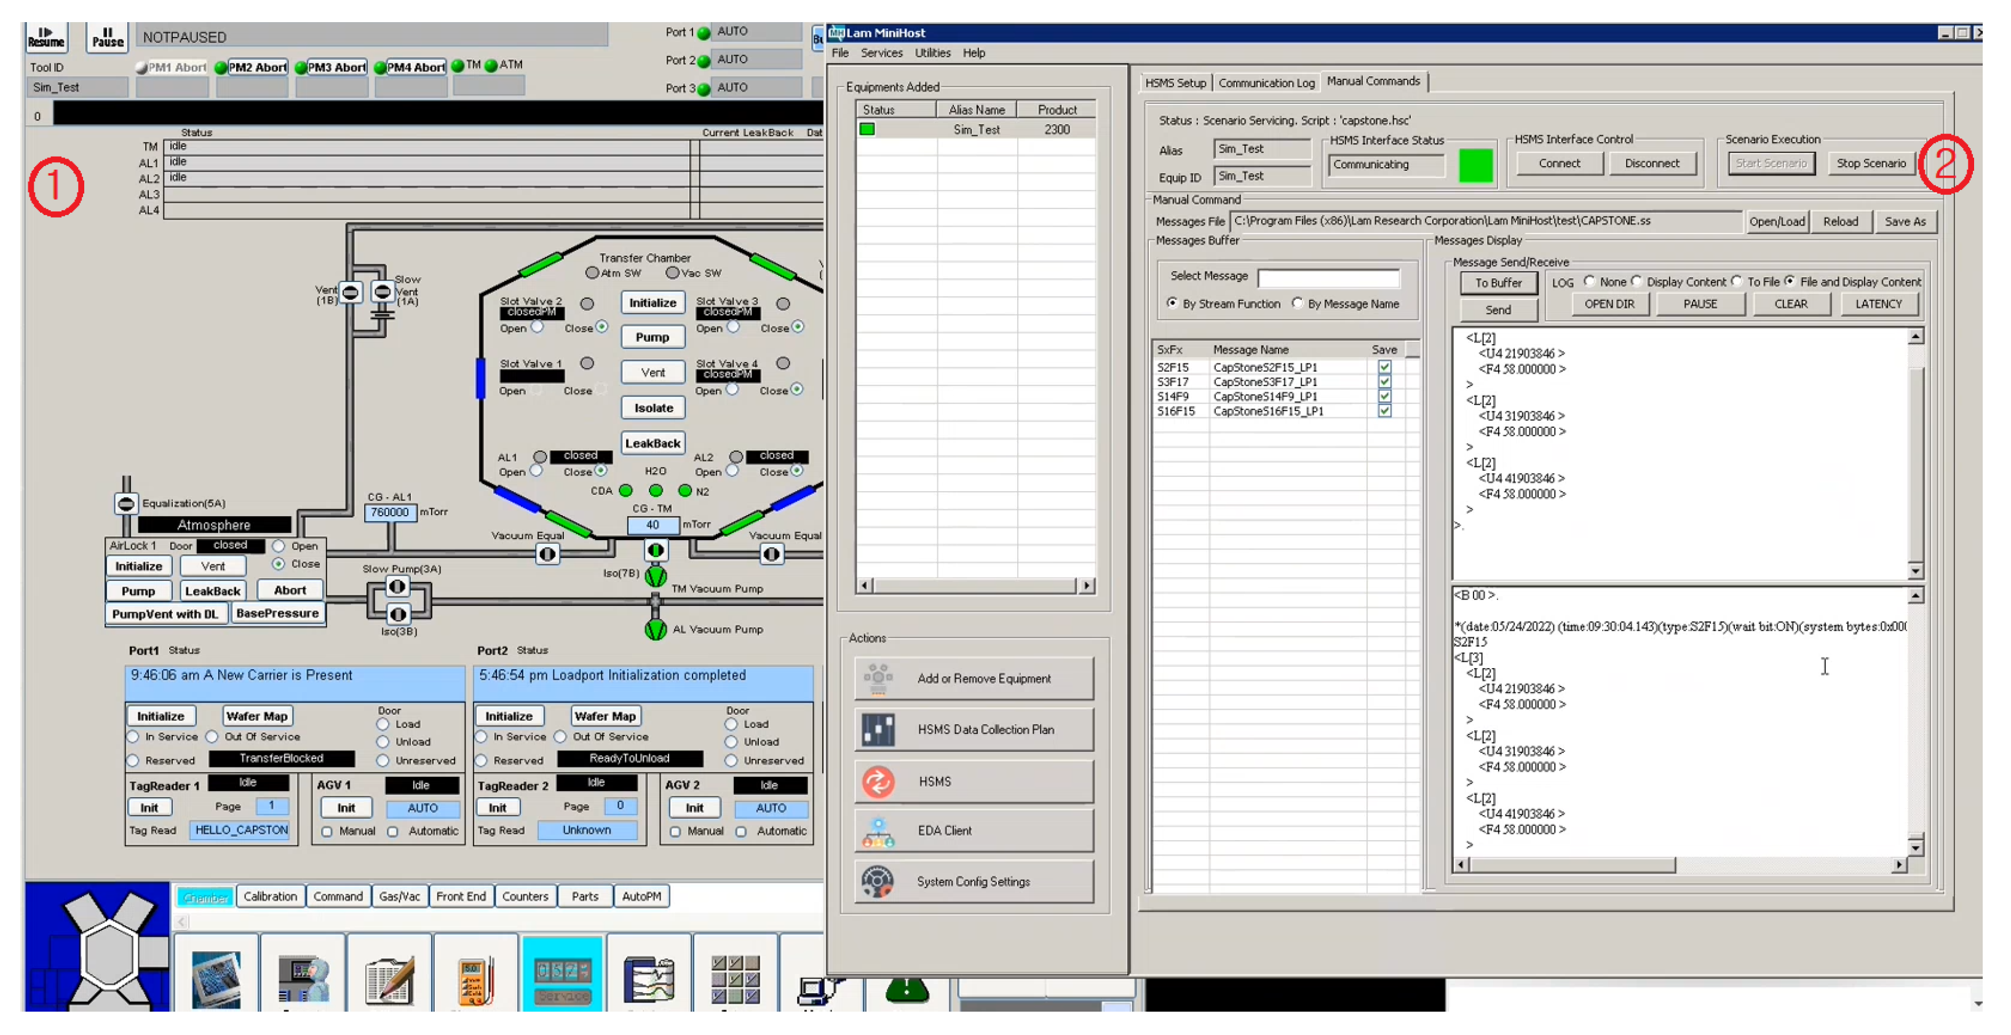Check AGV 1 Manual checkbox
The width and height of the screenshot is (2011, 1035).
[327, 832]
